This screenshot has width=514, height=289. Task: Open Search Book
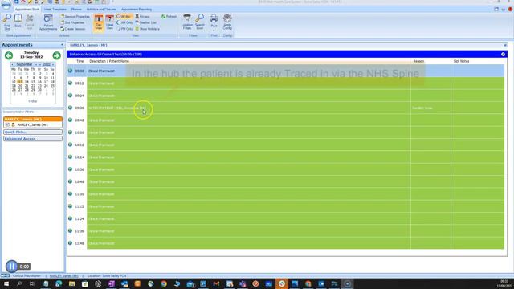pyautogui.click(x=200, y=22)
